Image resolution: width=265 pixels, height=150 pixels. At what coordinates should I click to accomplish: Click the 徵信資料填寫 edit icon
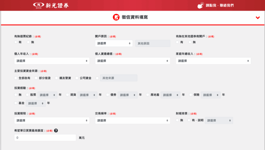(x=116, y=17)
